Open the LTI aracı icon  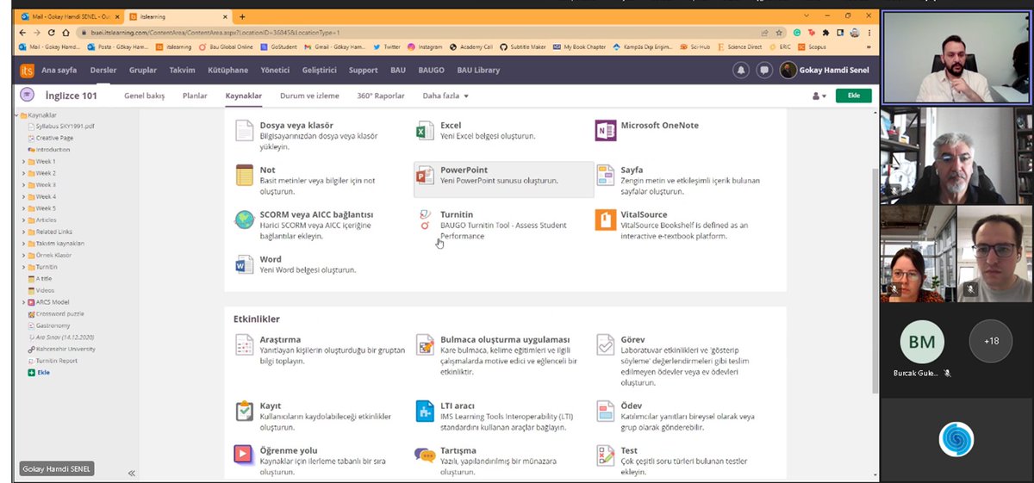click(424, 411)
